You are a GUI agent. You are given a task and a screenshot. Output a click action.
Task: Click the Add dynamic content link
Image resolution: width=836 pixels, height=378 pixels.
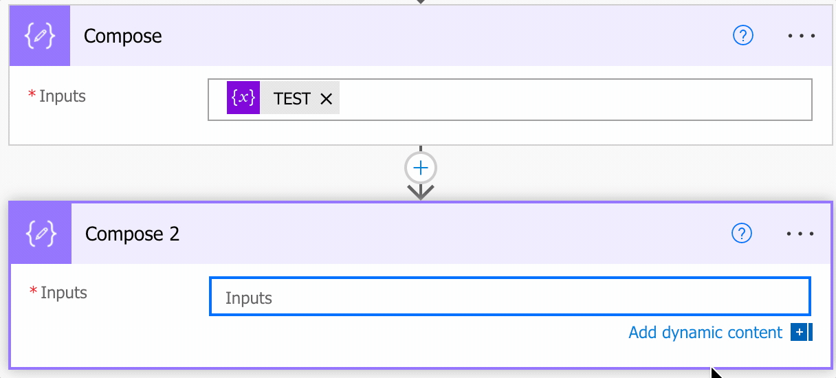point(705,333)
